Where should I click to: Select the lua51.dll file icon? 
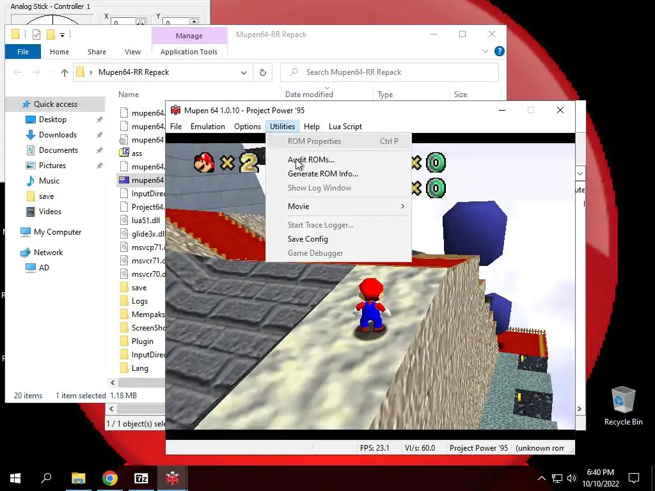pos(124,220)
